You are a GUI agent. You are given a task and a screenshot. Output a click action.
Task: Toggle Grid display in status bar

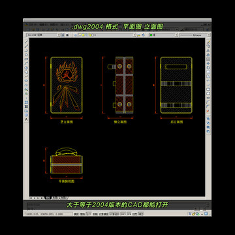(x=82, y=214)
